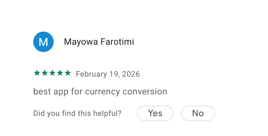
Task: Click the first green rating star
Action: [37, 73]
